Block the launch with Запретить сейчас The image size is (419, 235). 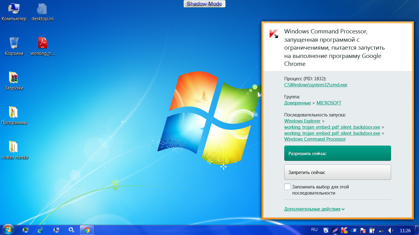click(x=338, y=172)
